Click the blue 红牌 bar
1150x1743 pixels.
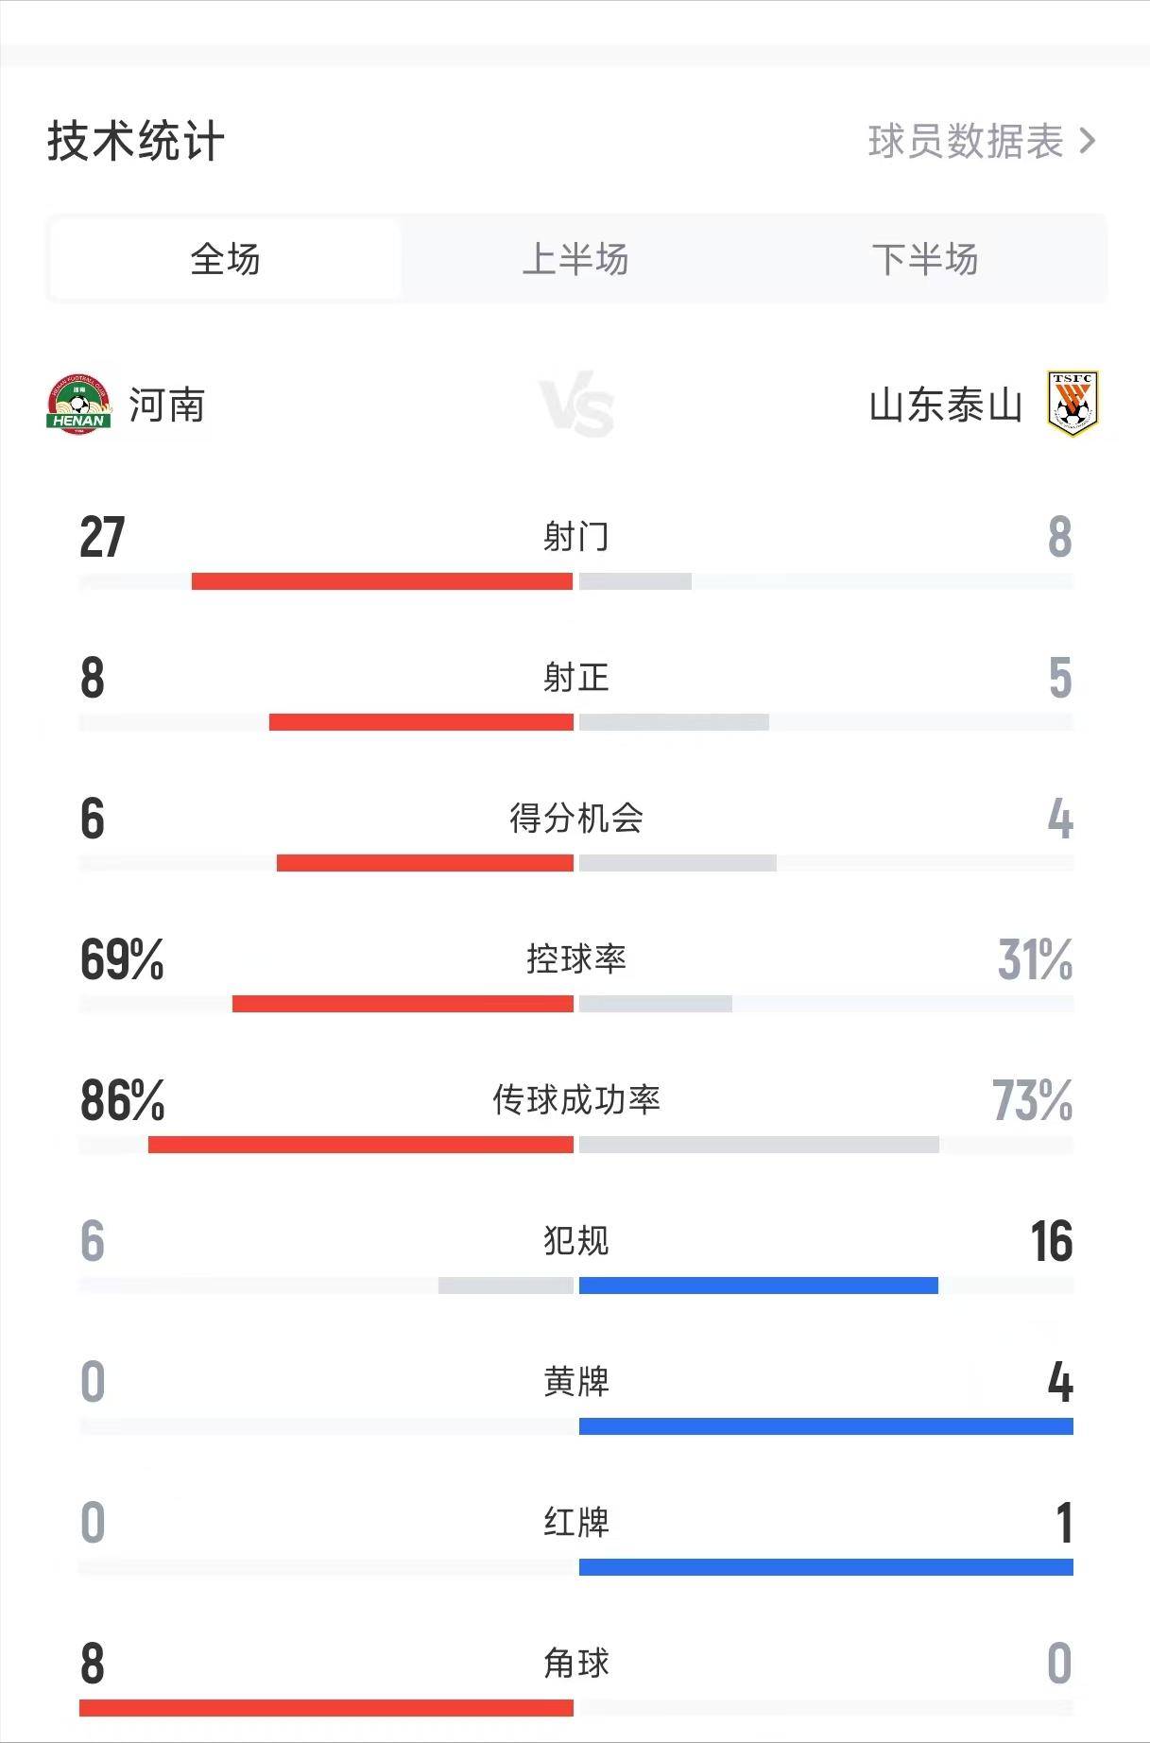(826, 1567)
